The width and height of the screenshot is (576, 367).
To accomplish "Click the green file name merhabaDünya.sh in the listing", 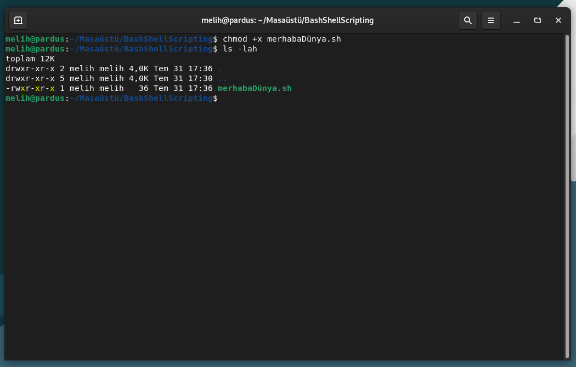I will coord(255,88).
